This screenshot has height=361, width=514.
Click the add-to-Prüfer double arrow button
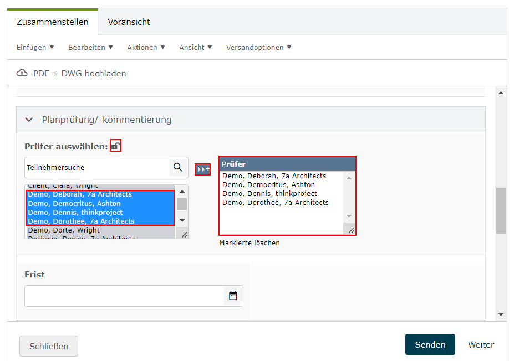(203, 169)
